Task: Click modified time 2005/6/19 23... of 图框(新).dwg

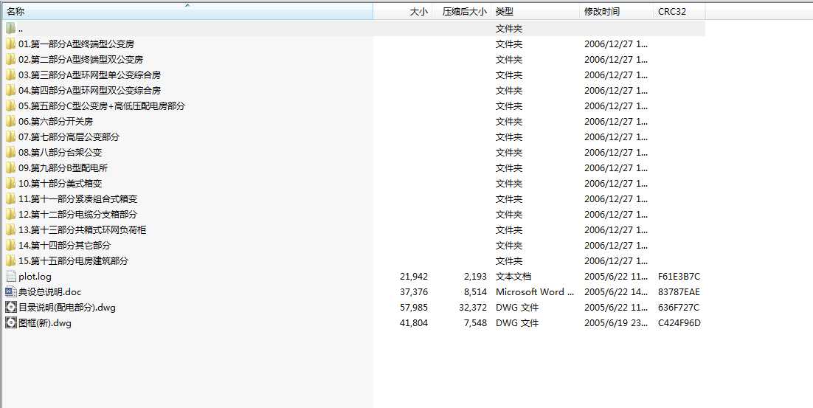Action: point(616,323)
